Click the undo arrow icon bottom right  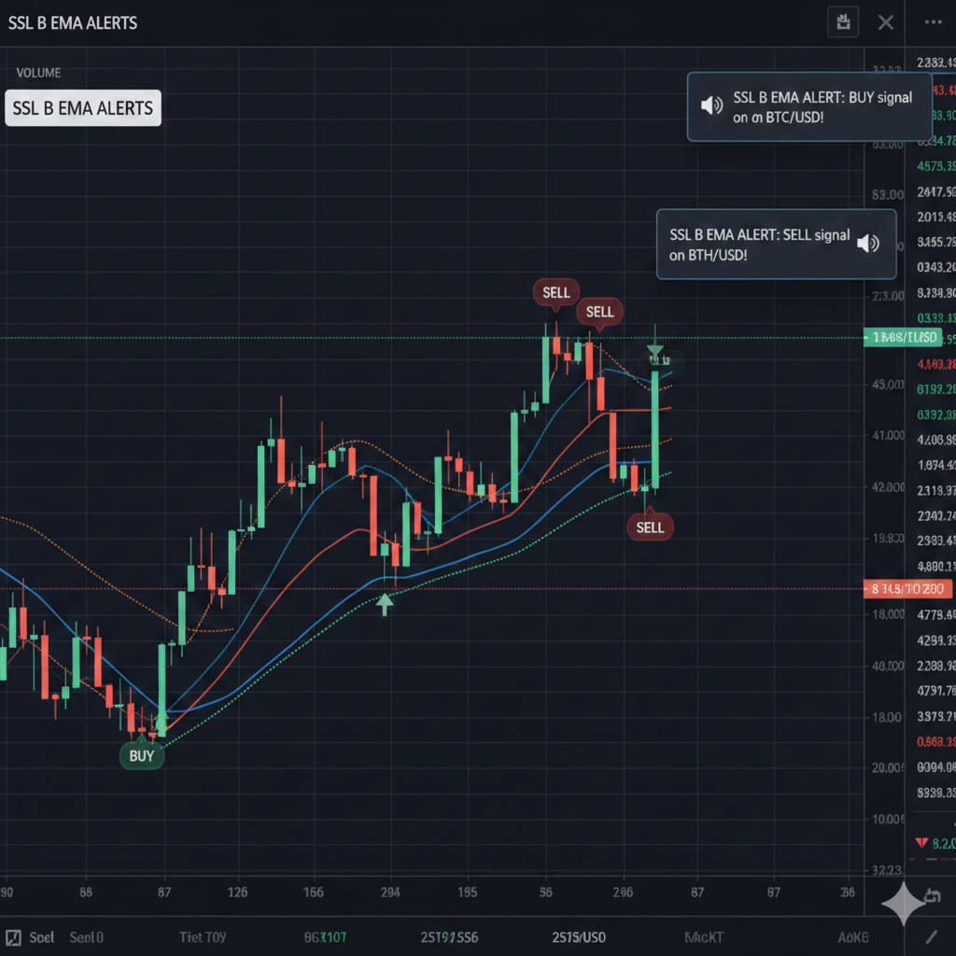coord(931,896)
